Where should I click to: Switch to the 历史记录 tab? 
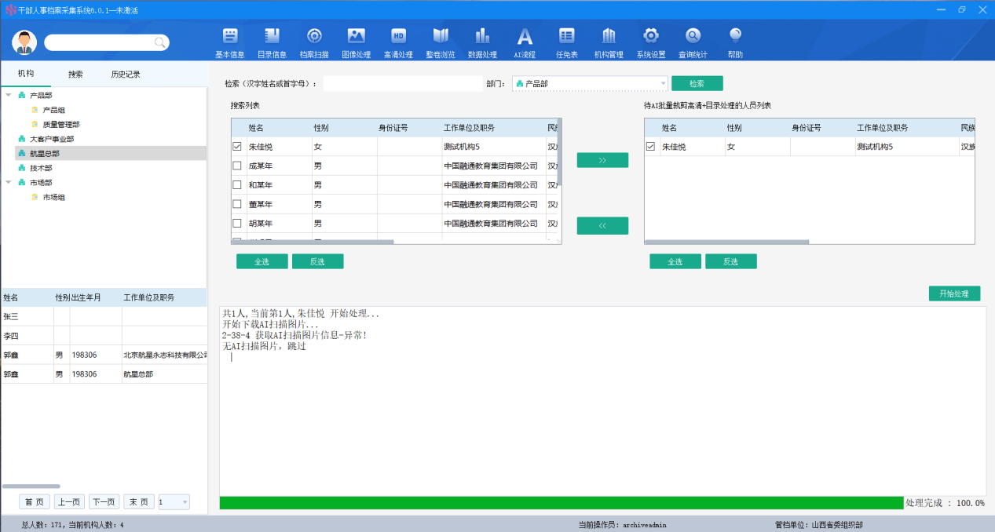pos(125,75)
